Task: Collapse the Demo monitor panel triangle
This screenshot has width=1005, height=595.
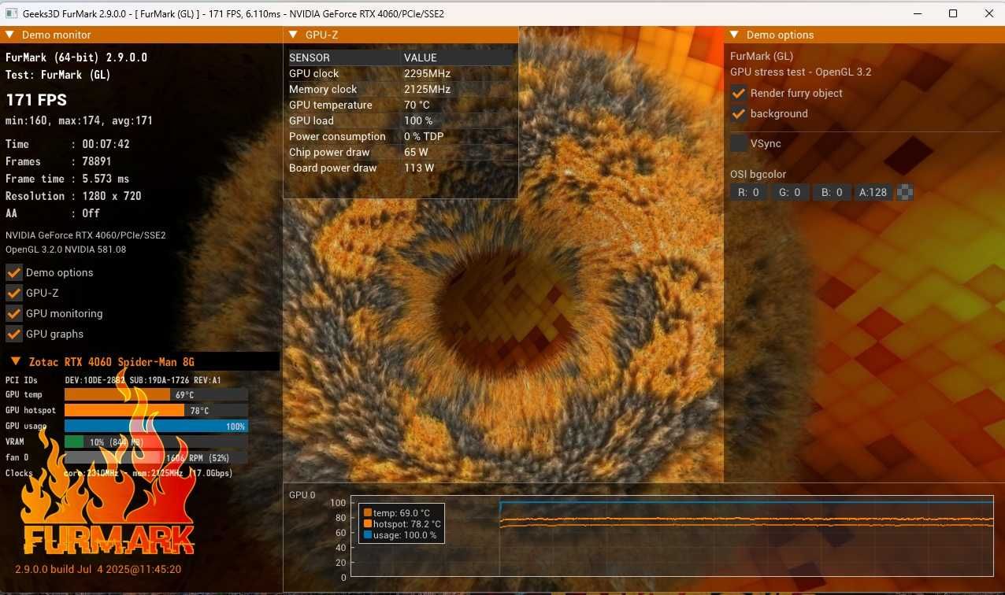Action: point(9,35)
